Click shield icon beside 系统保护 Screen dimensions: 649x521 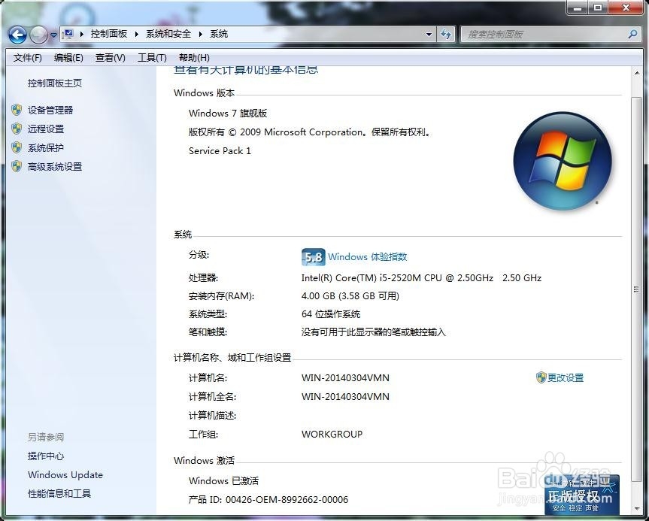[17, 147]
